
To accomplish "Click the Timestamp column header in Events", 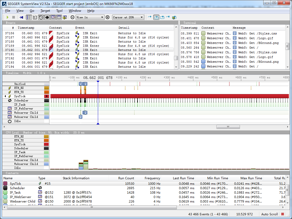I will coord(32,28).
